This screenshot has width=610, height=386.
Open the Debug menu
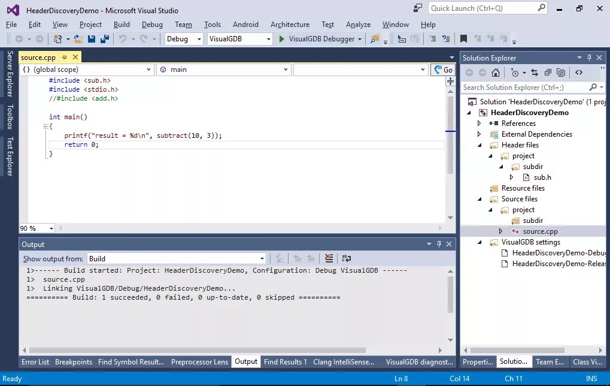coord(152,24)
